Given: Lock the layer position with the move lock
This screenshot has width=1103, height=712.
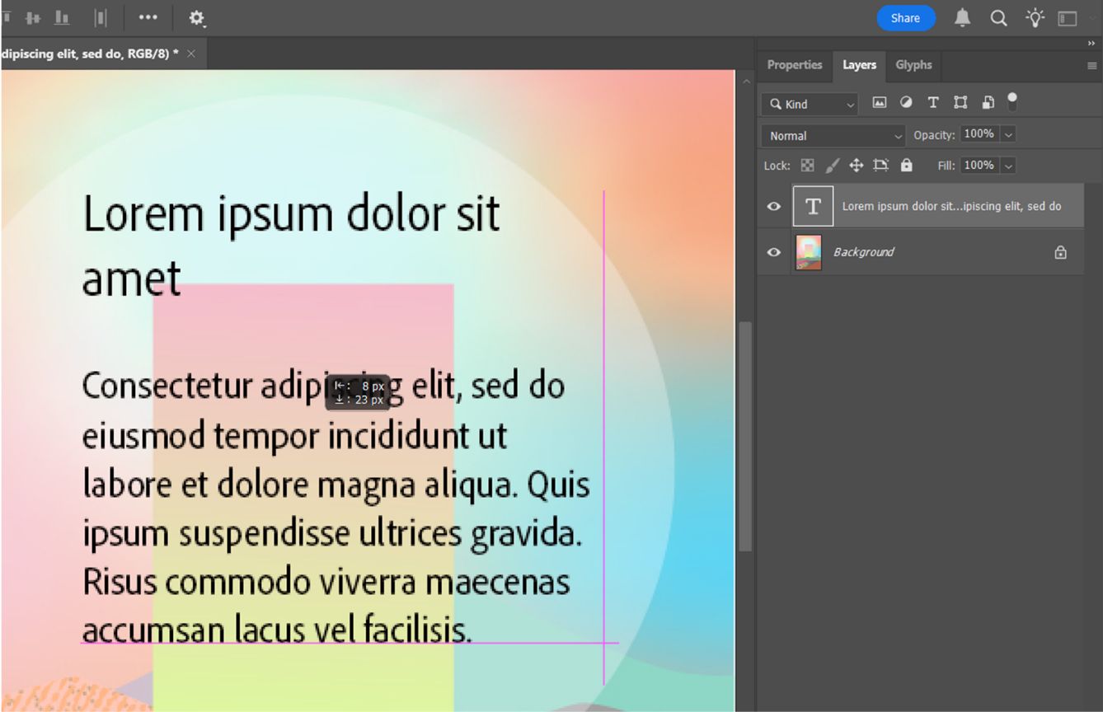Looking at the screenshot, I should [856, 165].
